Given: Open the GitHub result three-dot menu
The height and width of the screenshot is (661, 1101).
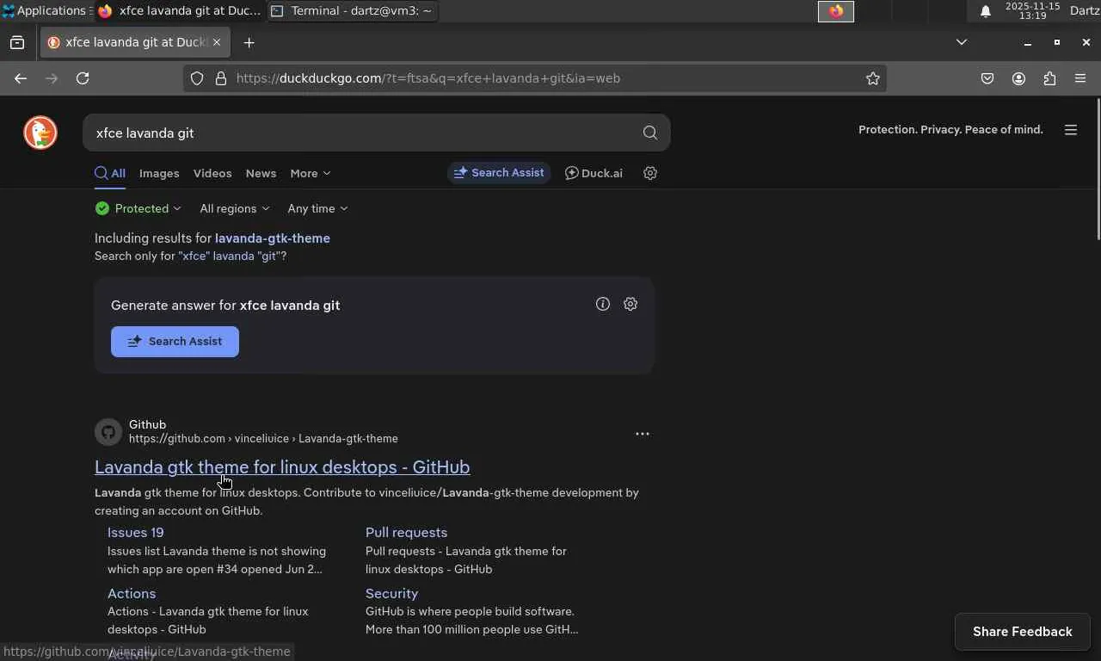Looking at the screenshot, I should point(642,434).
